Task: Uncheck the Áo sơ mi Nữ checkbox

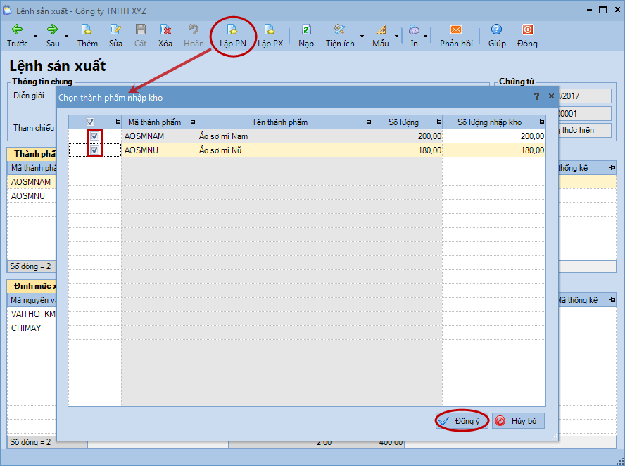Action: point(94,150)
